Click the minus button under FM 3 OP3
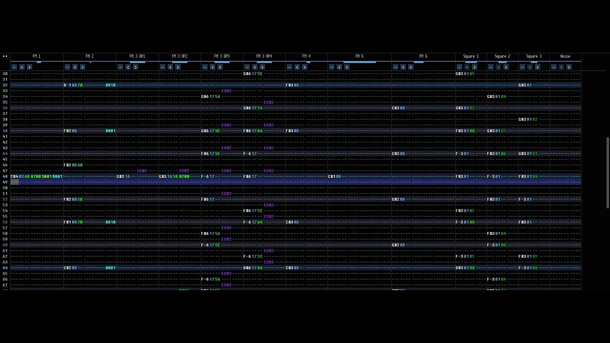 pos(205,67)
